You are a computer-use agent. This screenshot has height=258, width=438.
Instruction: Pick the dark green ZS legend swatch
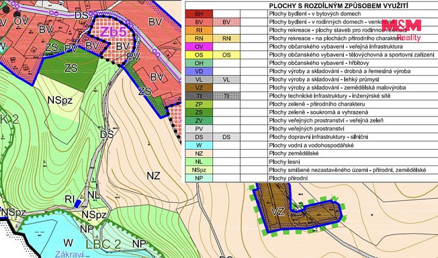(x=199, y=113)
